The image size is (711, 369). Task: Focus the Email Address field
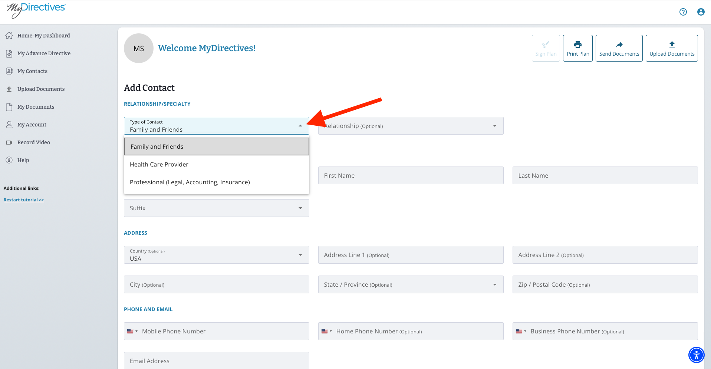tap(217, 360)
